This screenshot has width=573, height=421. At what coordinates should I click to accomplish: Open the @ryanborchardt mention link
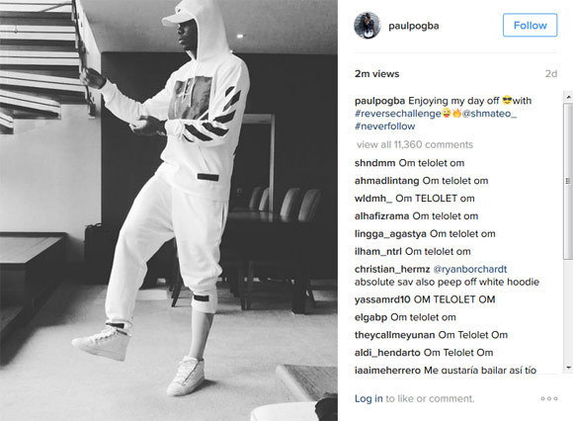coord(470,270)
